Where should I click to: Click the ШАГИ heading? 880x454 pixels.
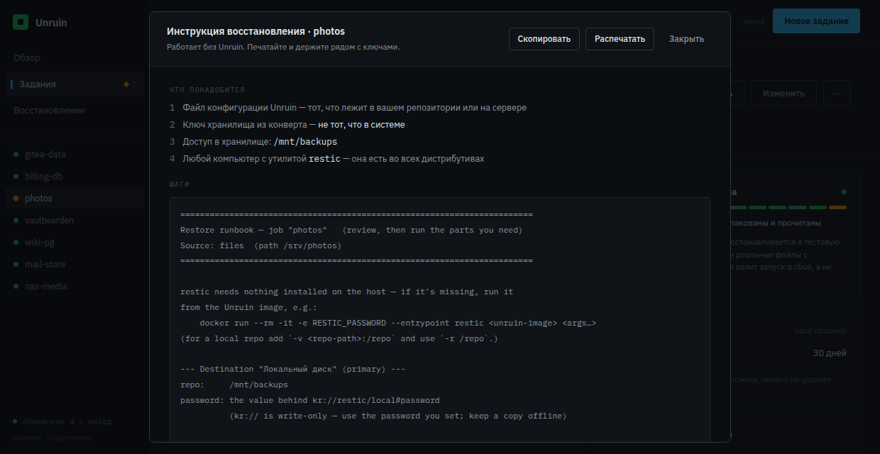[180, 184]
